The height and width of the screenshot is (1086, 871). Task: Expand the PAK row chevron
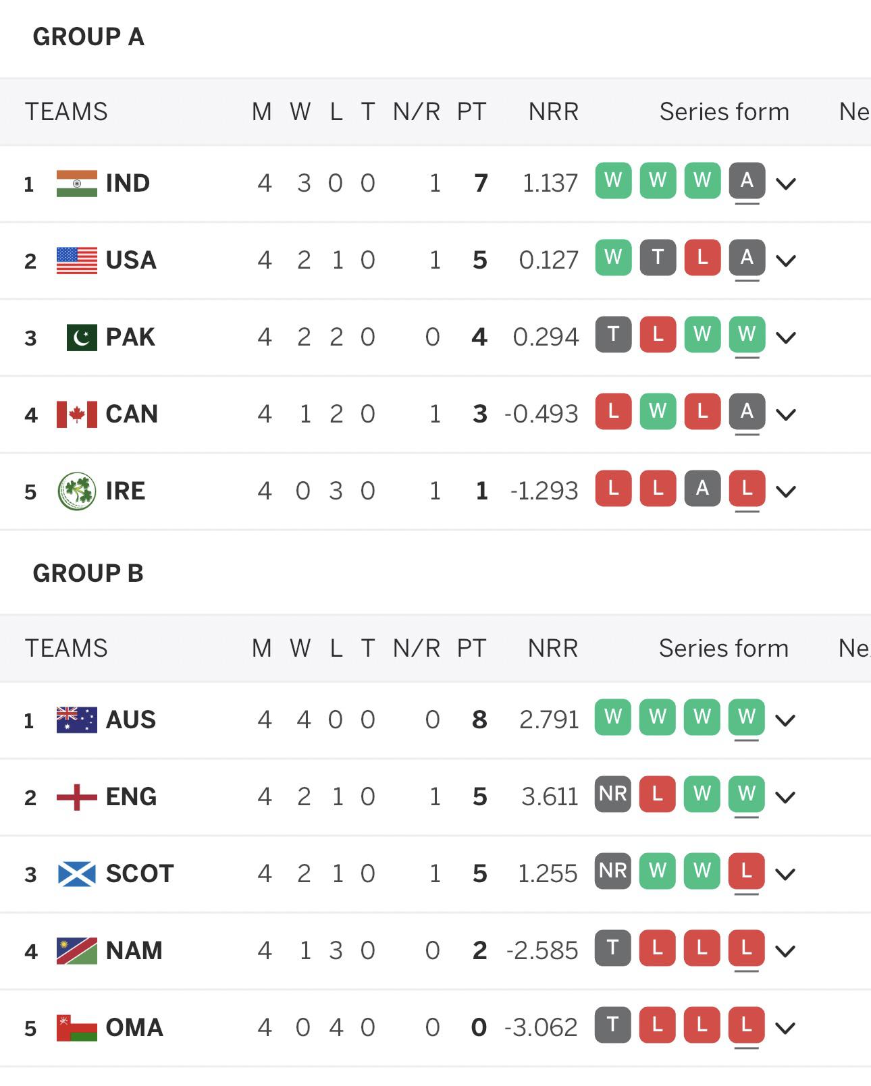(x=786, y=337)
